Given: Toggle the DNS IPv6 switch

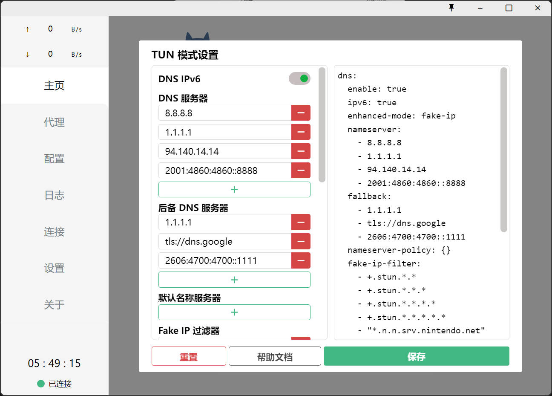Looking at the screenshot, I should [x=299, y=78].
